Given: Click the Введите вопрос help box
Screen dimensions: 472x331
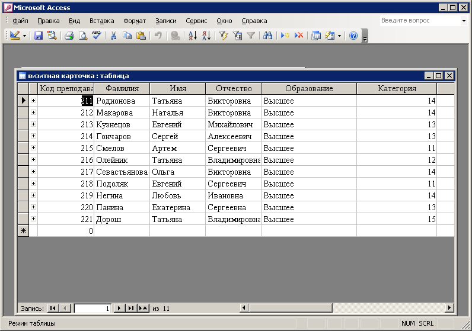Looking at the screenshot, I should [x=420, y=21].
